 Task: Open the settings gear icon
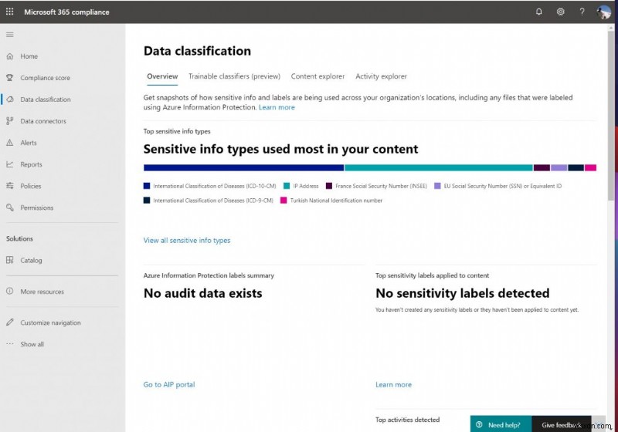[561, 12]
